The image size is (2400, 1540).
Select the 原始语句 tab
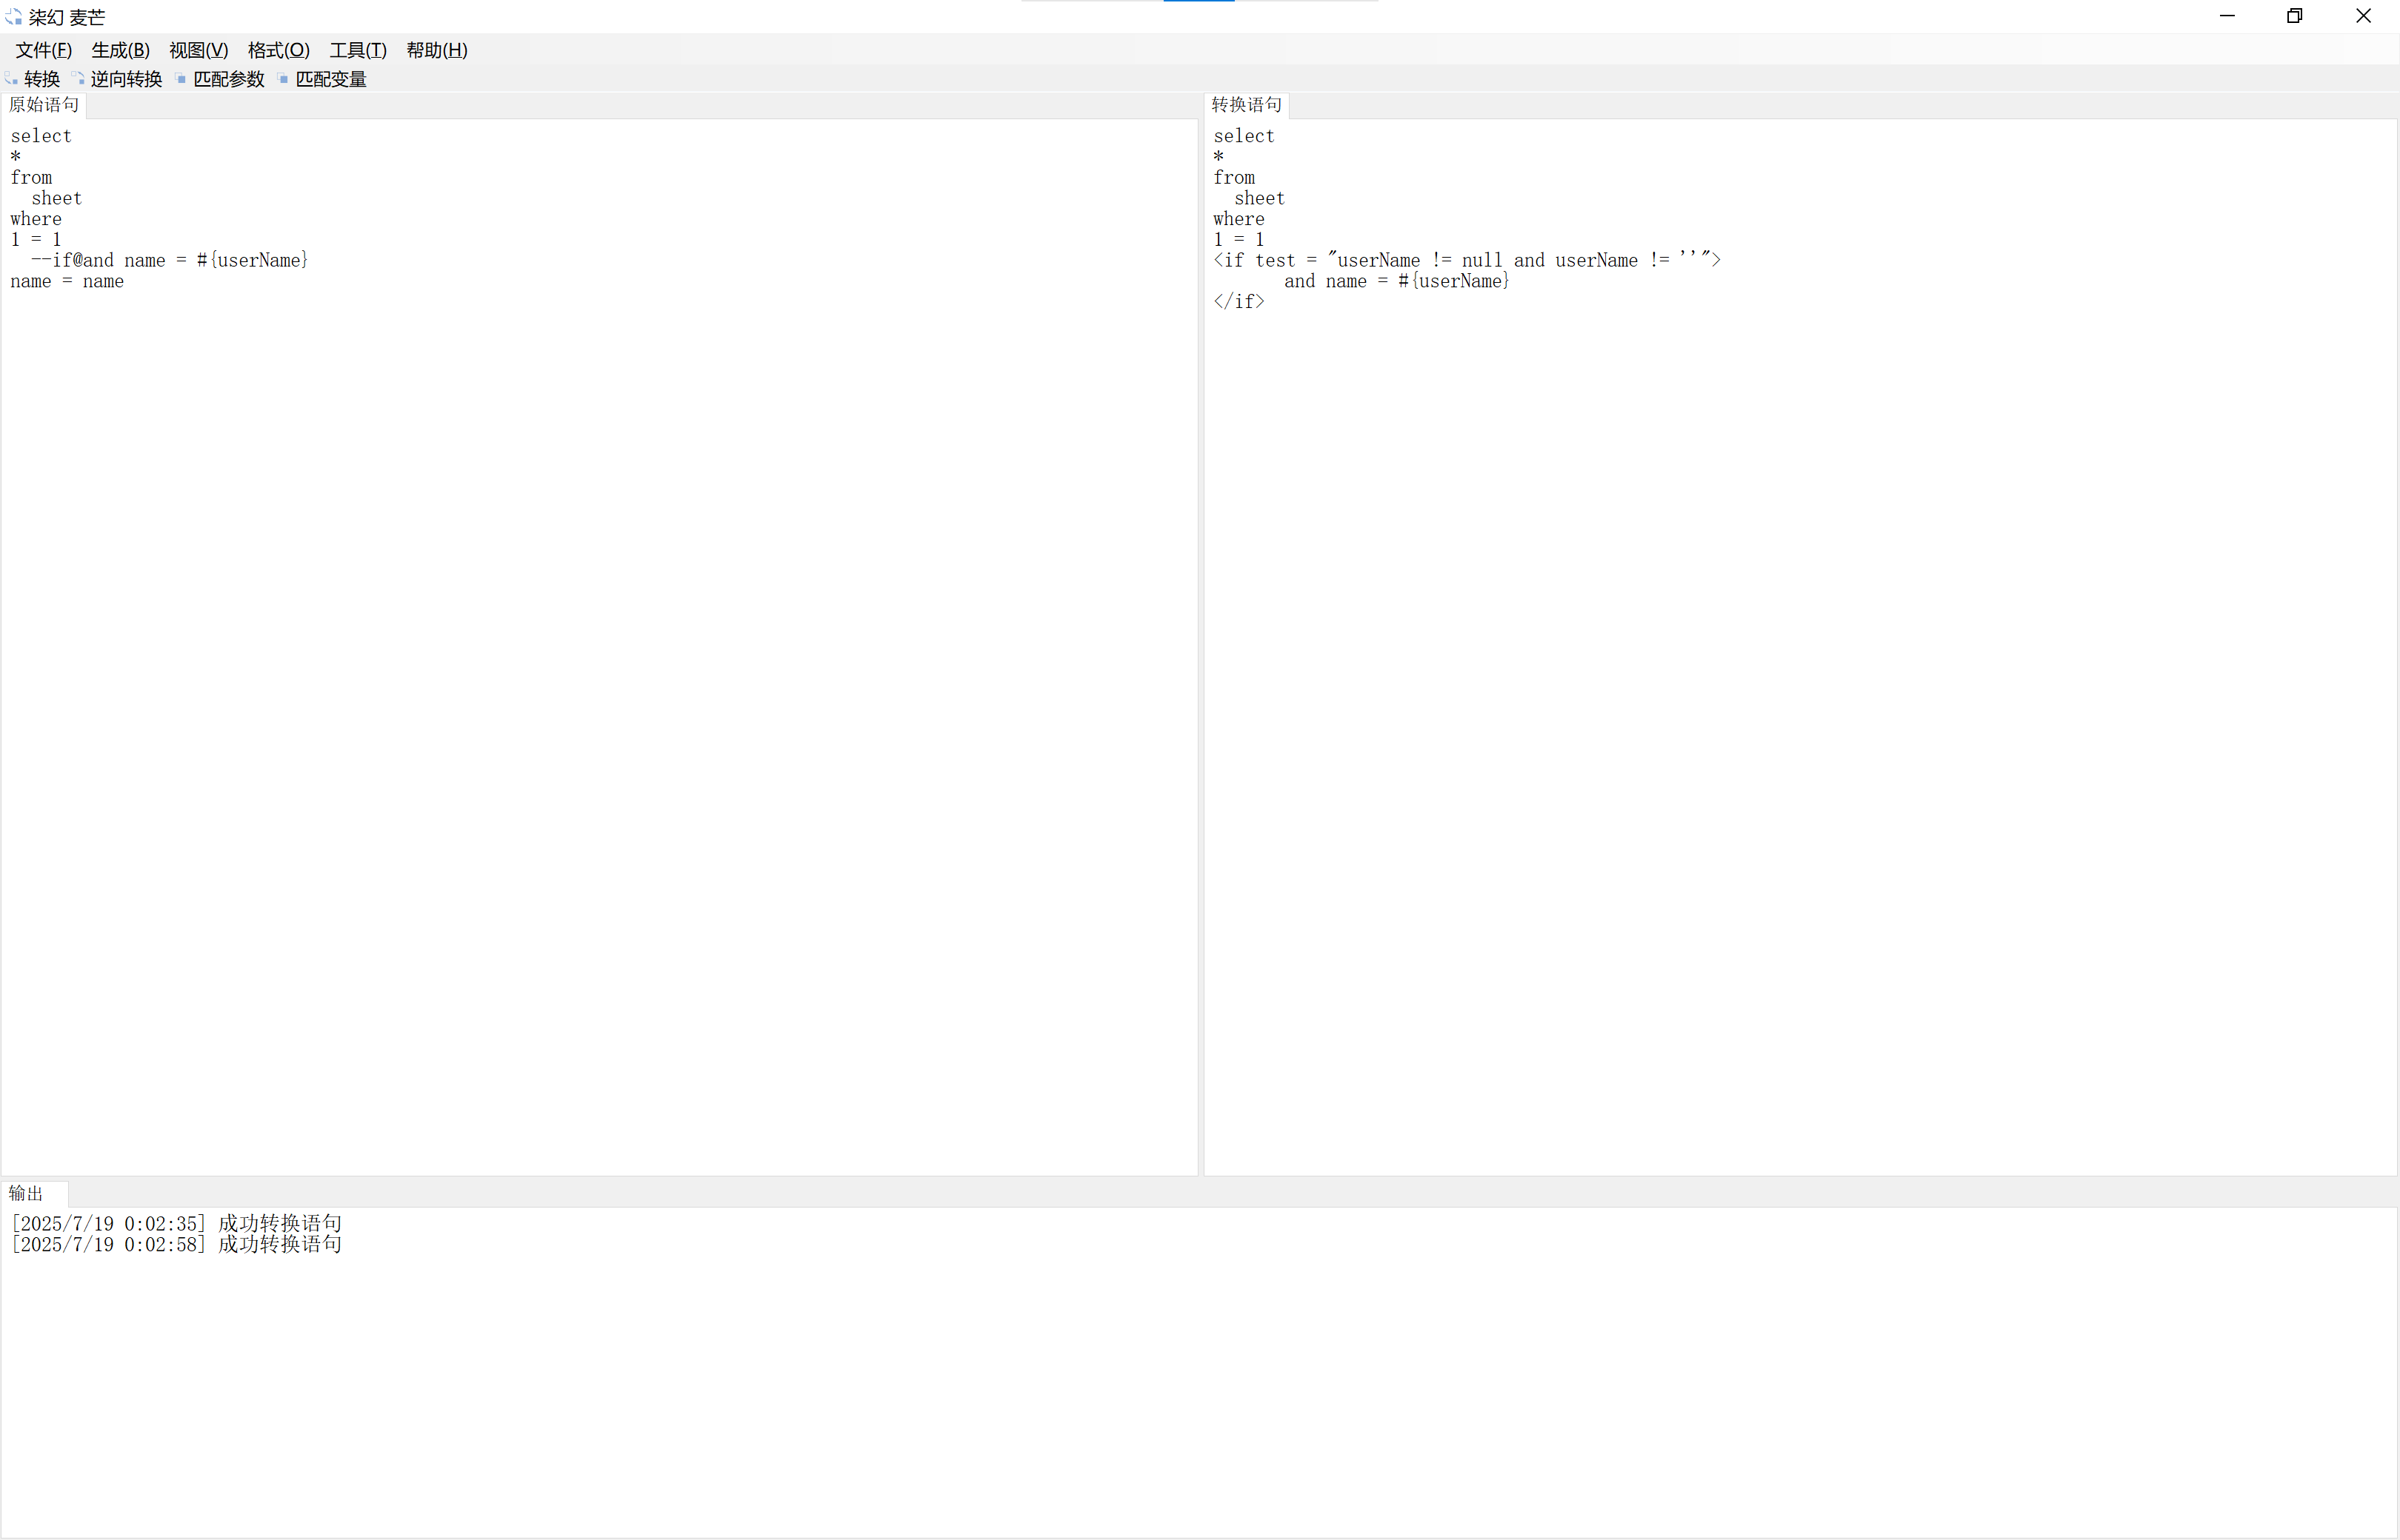(44, 105)
